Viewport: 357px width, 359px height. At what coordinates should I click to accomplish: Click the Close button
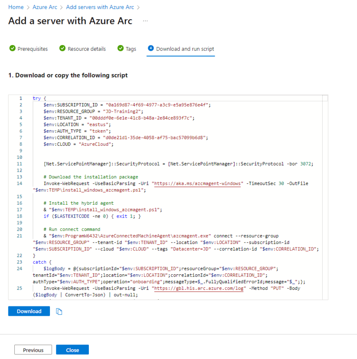point(72,350)
